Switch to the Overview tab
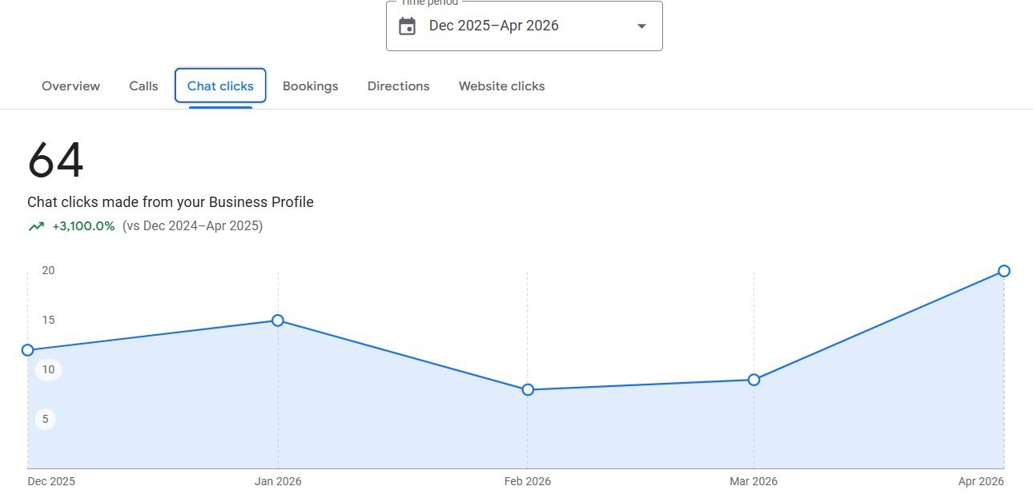1033x494 pixels. point(71,86)
